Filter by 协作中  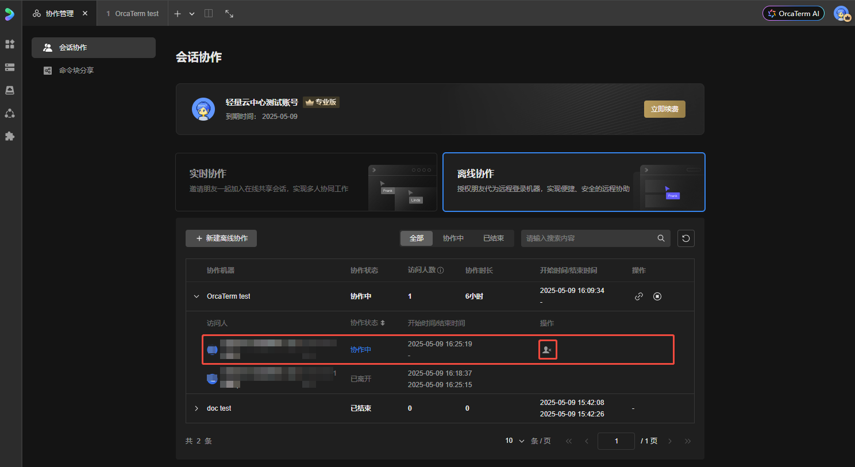(x=453, y=238)
